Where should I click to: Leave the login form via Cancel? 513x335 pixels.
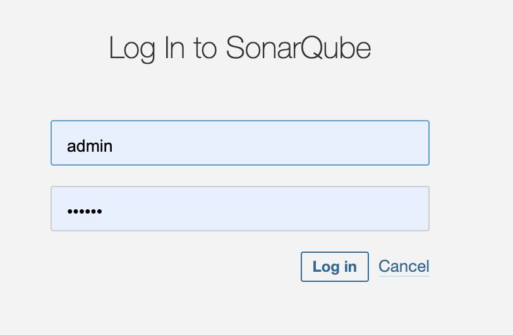coord(404,267)
